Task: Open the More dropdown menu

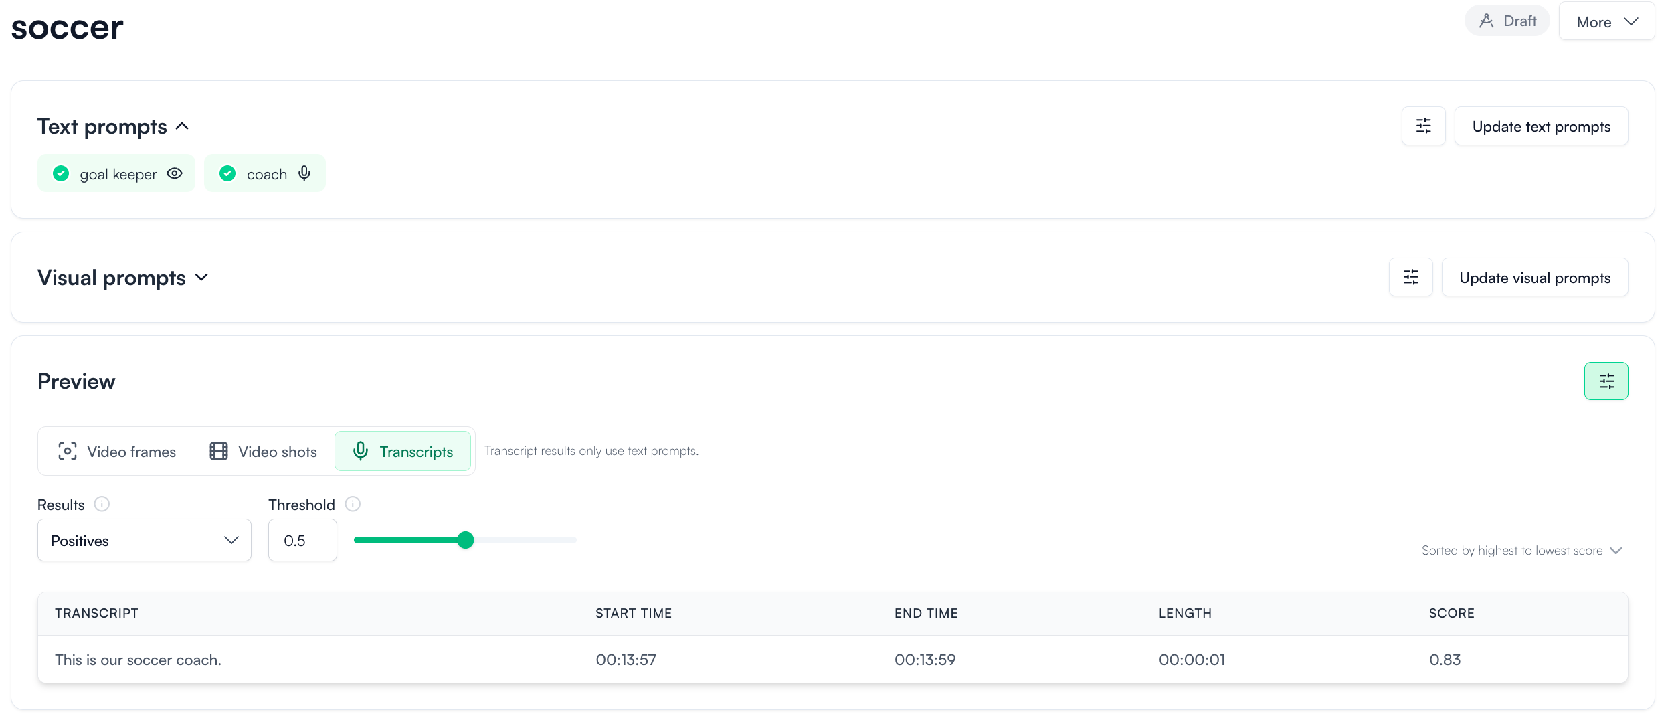Action: [1606, 22]
